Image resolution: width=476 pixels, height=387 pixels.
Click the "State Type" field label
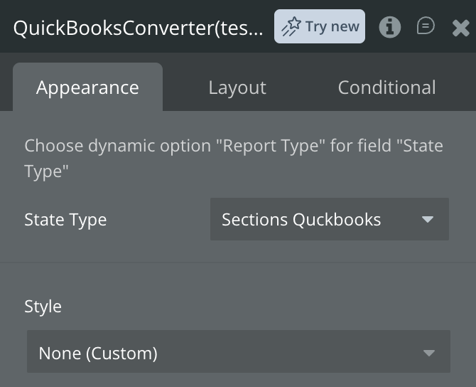point(65,220)
